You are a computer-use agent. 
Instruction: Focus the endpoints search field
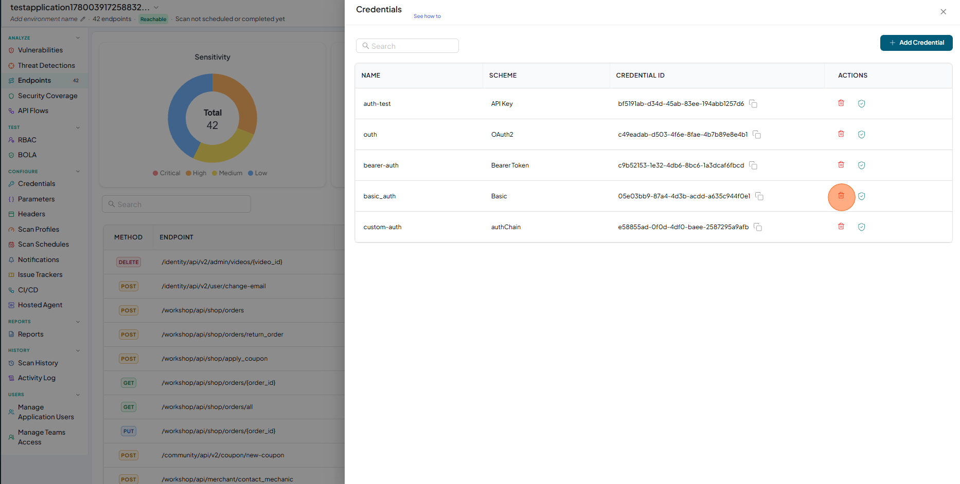coord(176,204)
